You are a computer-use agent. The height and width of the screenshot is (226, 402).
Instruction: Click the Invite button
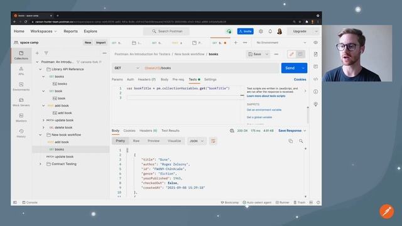pyautogui.click(x=246, y=31)
